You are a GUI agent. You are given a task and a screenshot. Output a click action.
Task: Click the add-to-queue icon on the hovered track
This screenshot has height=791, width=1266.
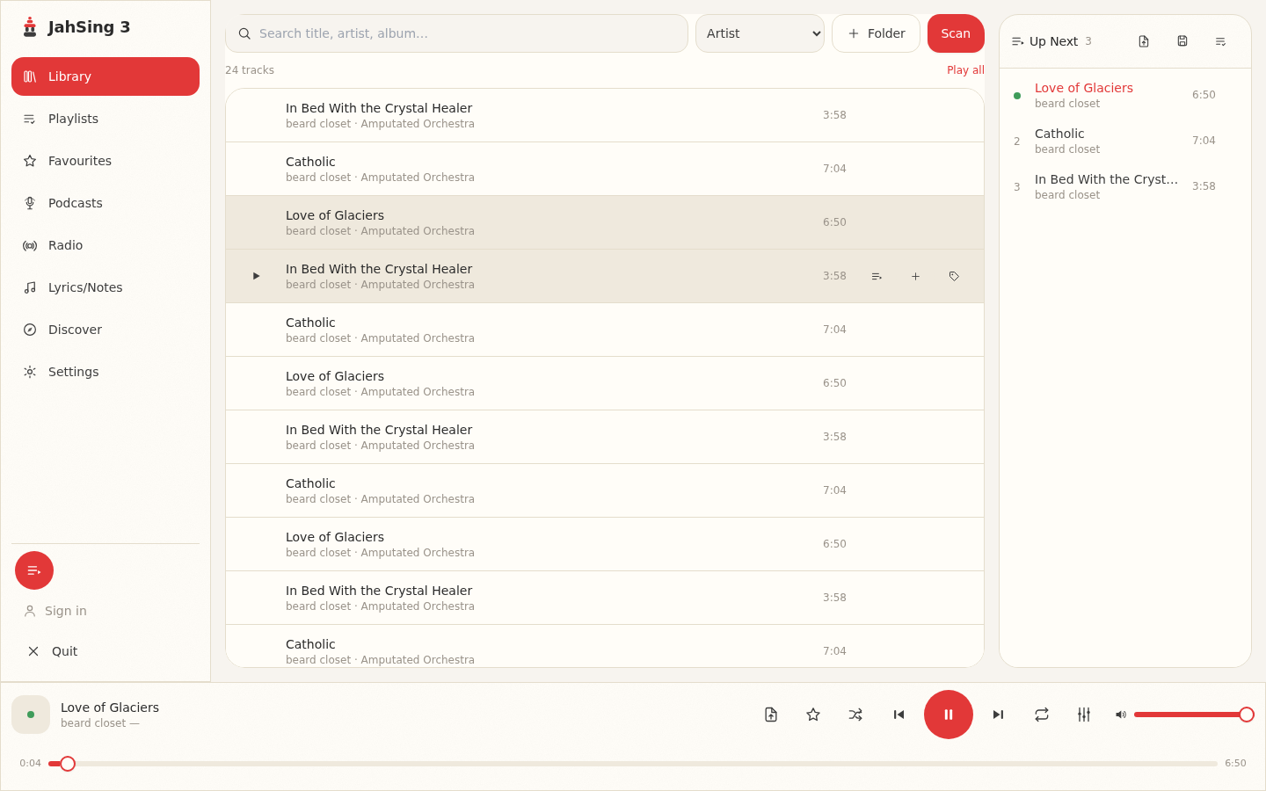tap(877, 276)
